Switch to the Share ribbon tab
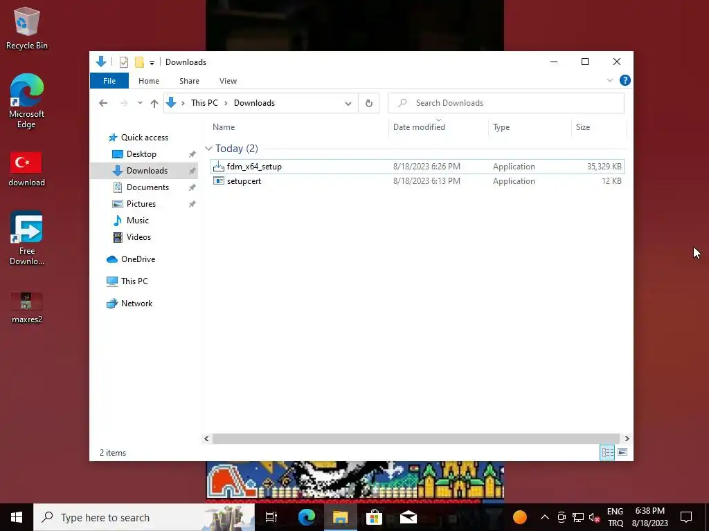 pos(189,81)
